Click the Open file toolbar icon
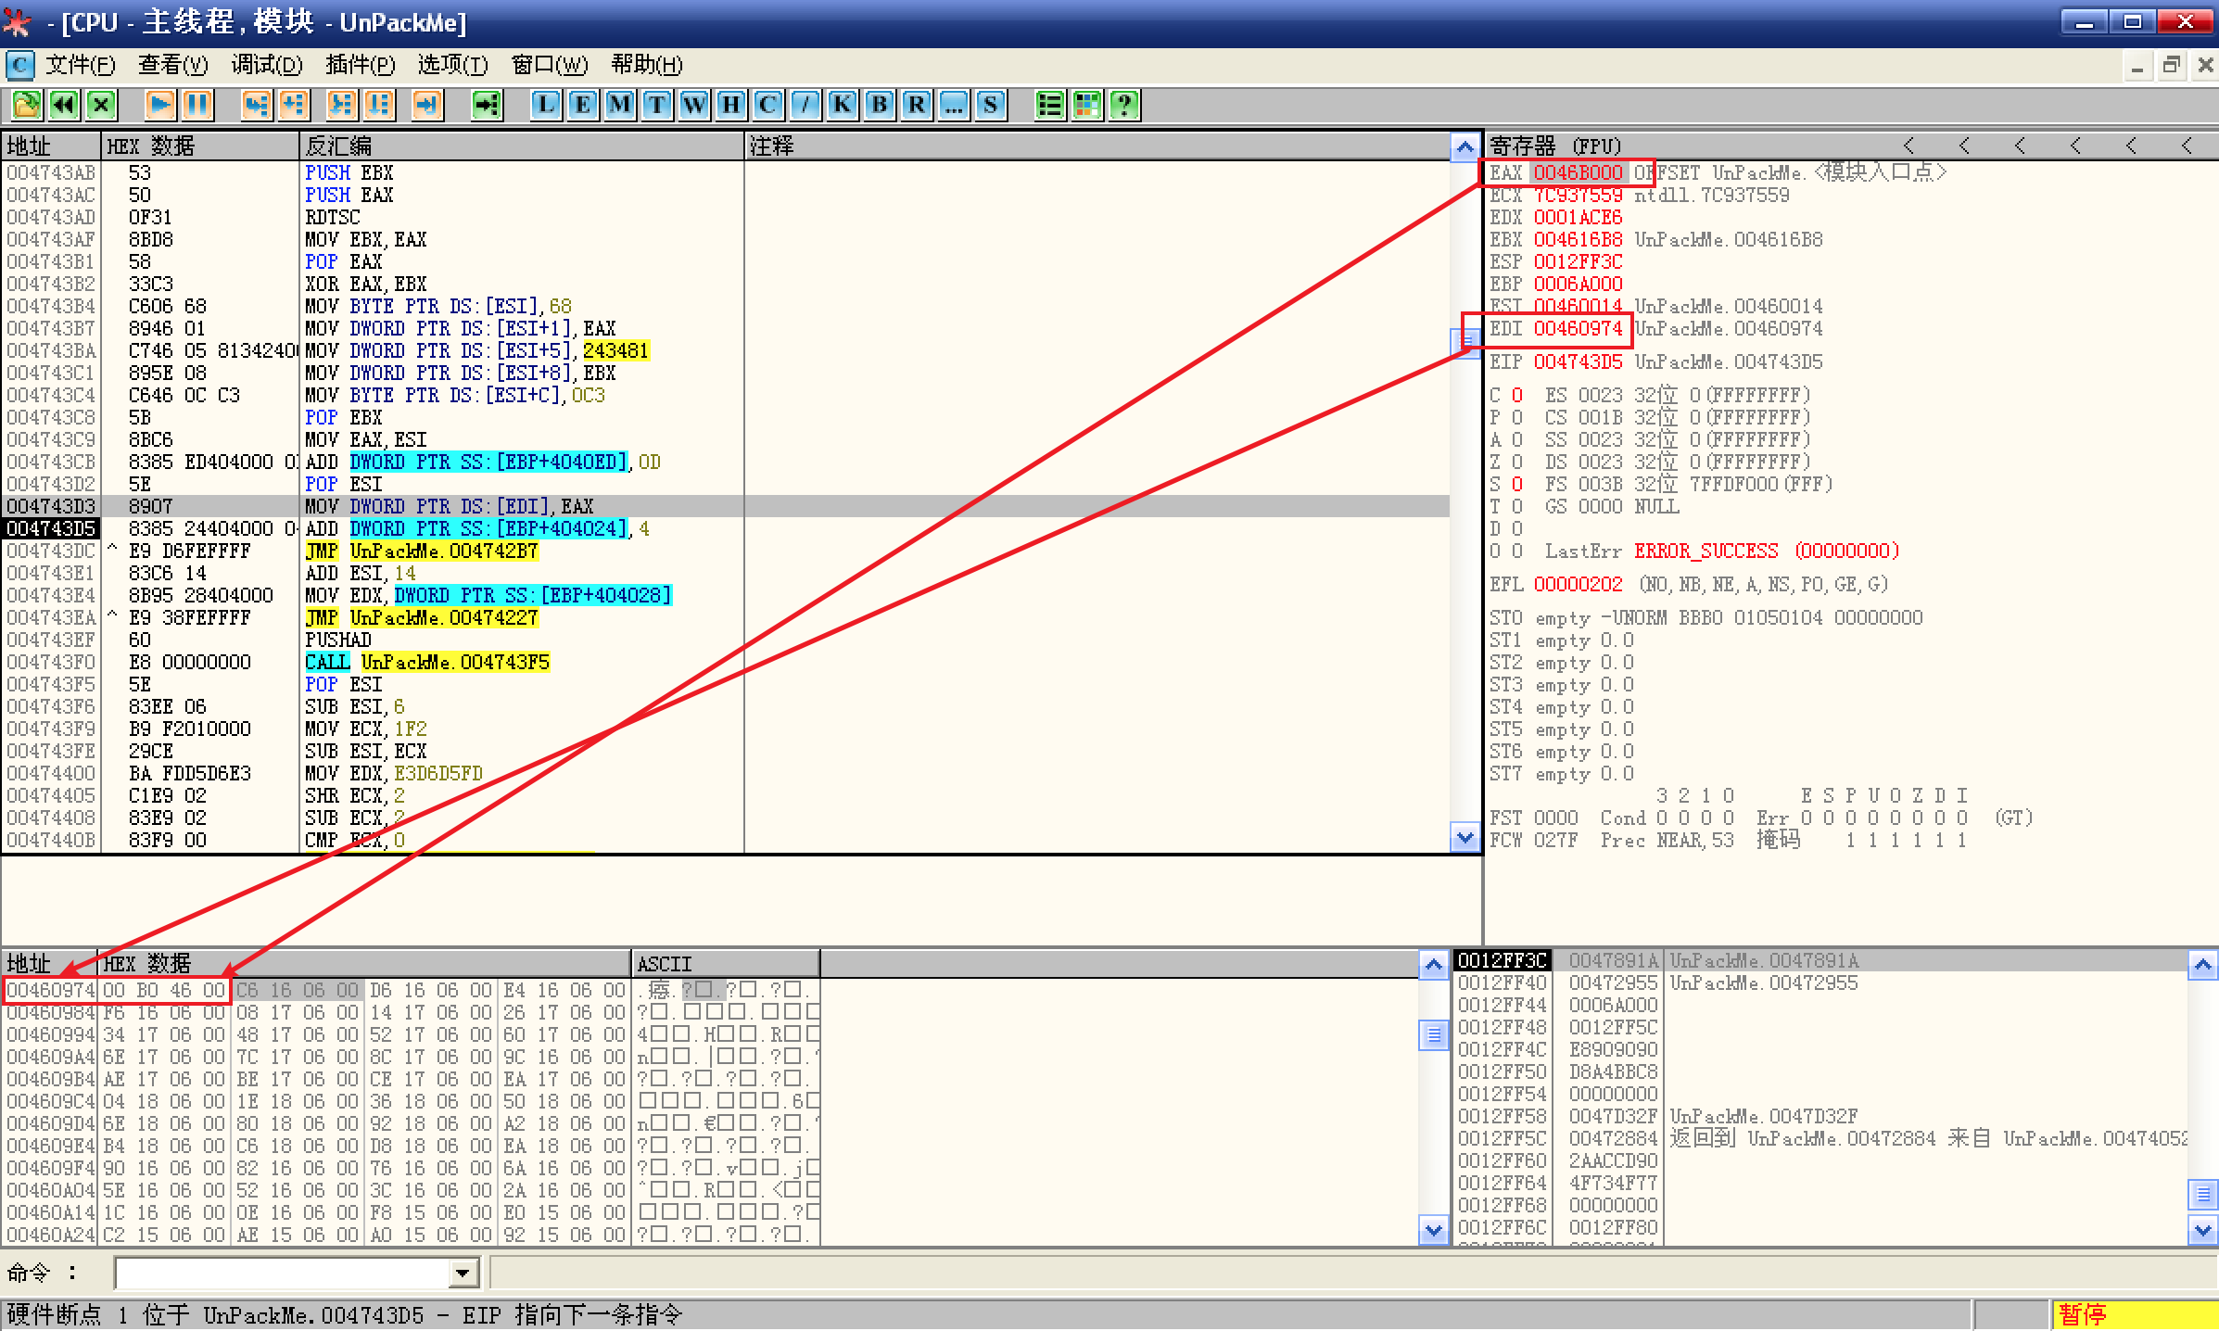The height and width of the screenshot is (1331, 2219). pyautogui.click(x=26, y=105)
